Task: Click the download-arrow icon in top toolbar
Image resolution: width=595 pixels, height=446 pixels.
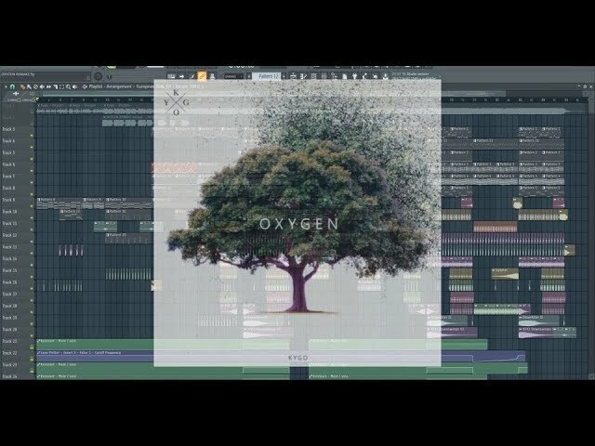Action: (x=385, y=76)
